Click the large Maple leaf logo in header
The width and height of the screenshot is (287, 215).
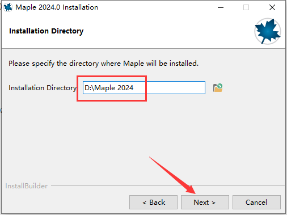tap(267, 31)
